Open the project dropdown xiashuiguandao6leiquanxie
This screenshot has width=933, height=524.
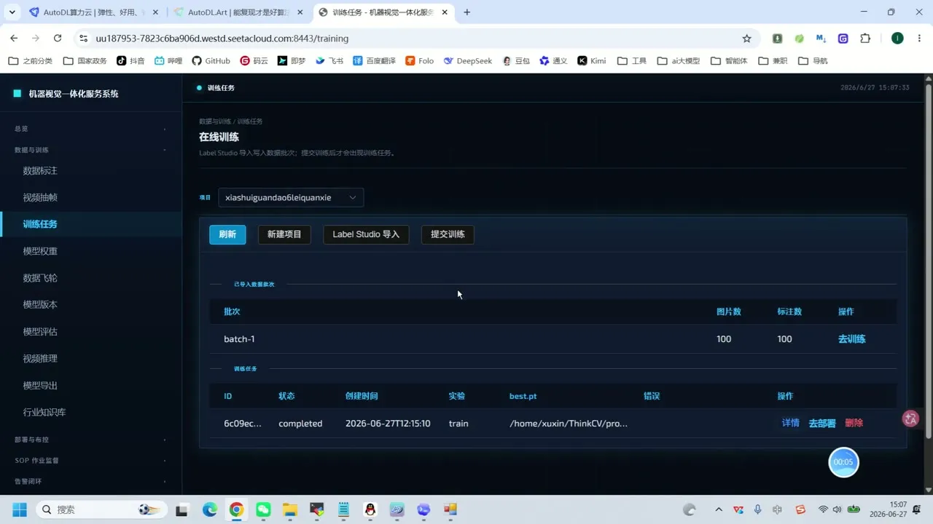click(291, 197)
